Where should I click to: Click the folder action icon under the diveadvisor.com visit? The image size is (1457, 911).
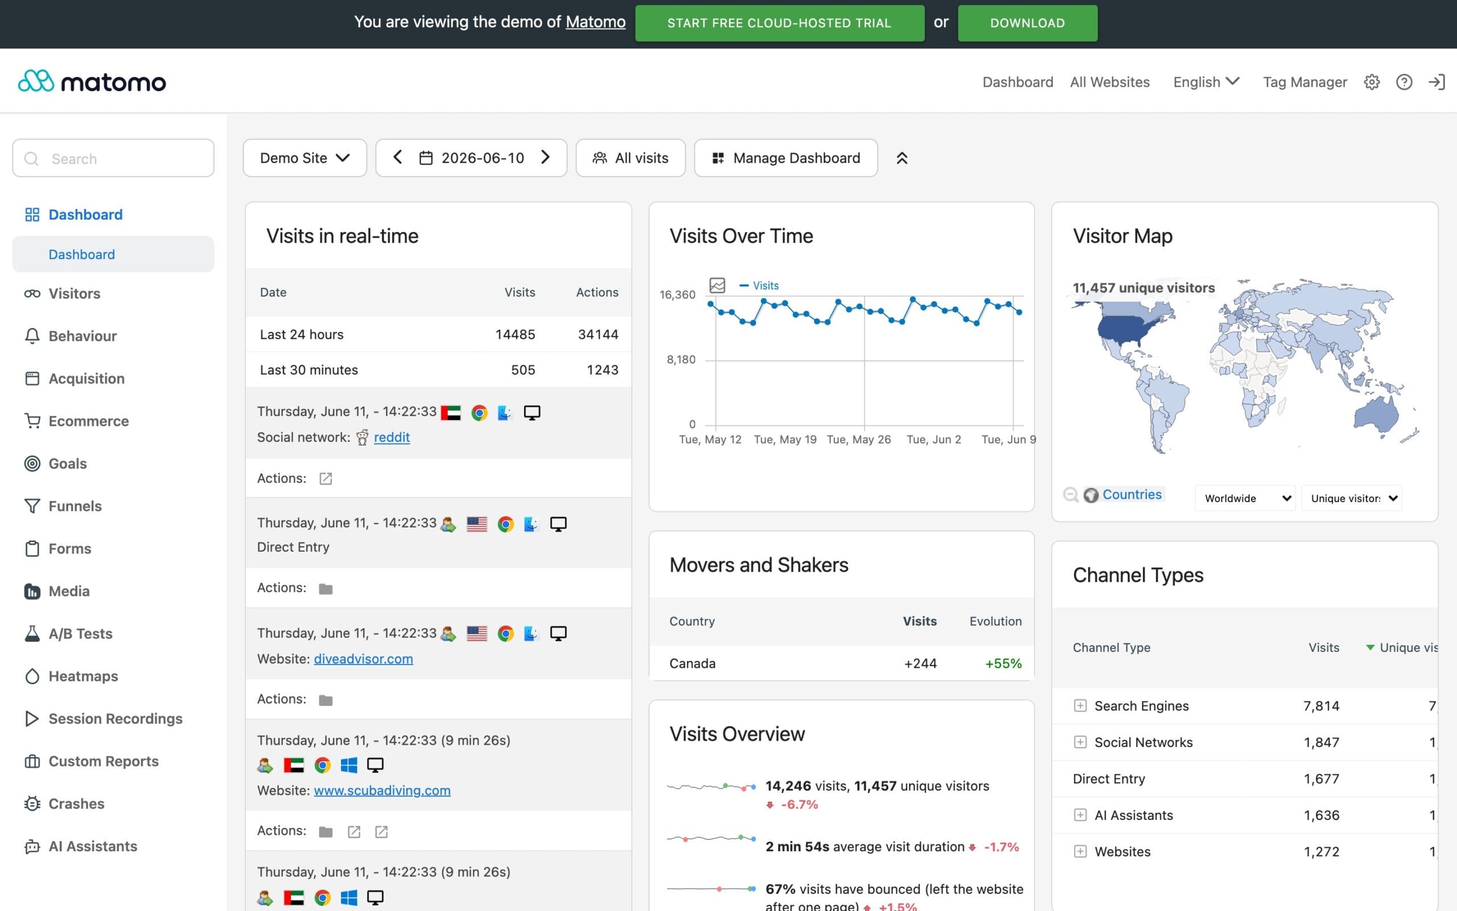pos(326,700)
